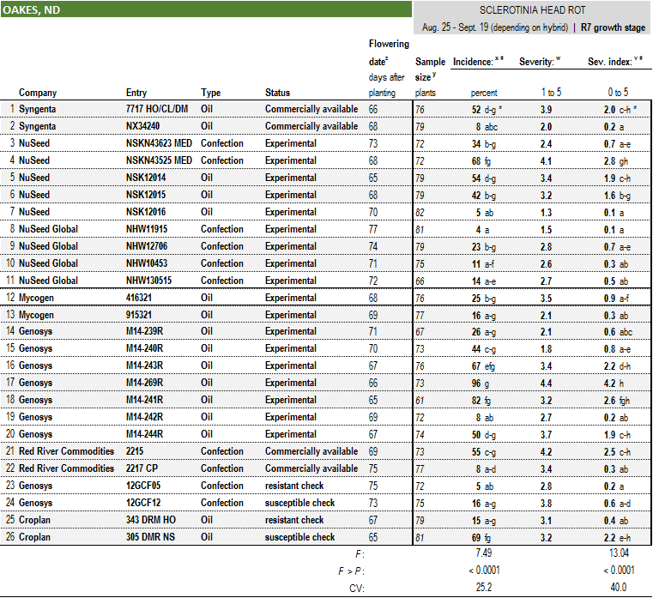The image size is (653, 598).
Task: Click the 305 DMR NS entry cell
Action: (151, 537)
